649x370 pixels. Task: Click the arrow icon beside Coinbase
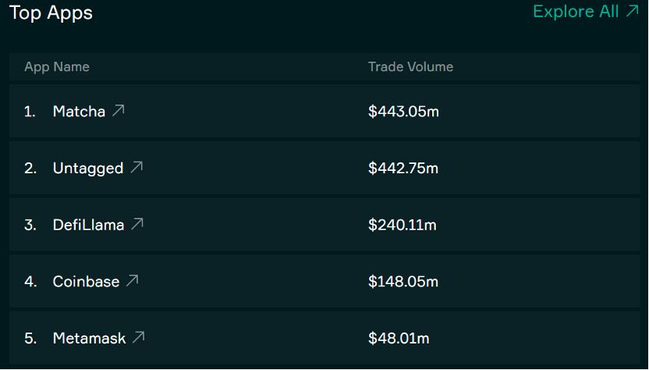(x=133, y=280)
